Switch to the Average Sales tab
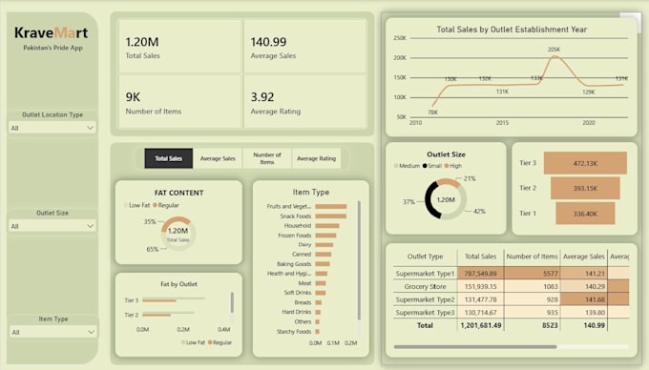The width and height of the screenshot is (649, 370). pos(218,158)
